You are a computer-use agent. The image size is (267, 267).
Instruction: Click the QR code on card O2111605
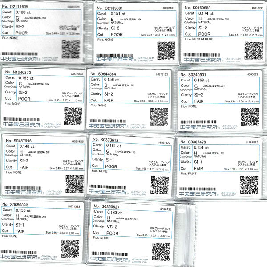tap(71, 48)
